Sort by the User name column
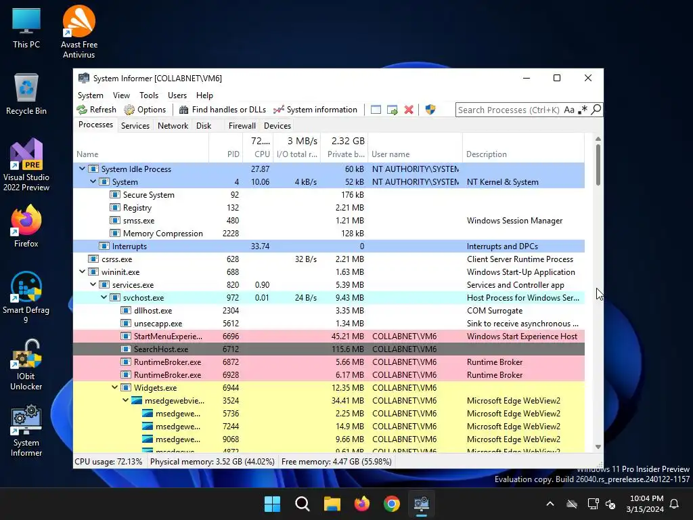The image size is (693, 520). tap(415, 148)
